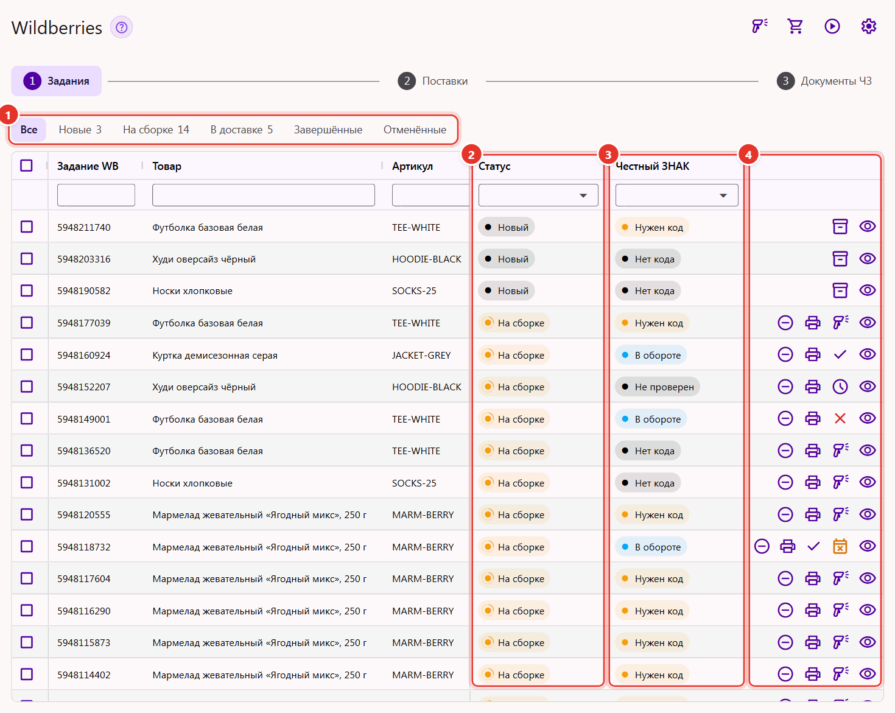Click orange calendar icon for task 5948118732
This screenshot has height=713, width=895.
pos(840,546)
